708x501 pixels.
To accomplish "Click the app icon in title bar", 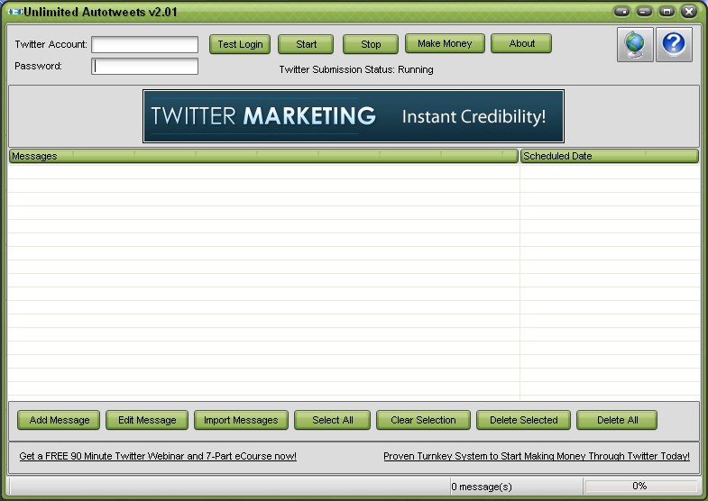I will pyautogui.click(x=15, y=12).
